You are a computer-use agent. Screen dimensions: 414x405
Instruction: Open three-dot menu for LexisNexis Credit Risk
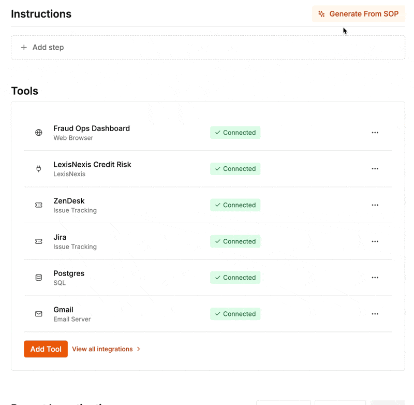click(x=375, y=169)
